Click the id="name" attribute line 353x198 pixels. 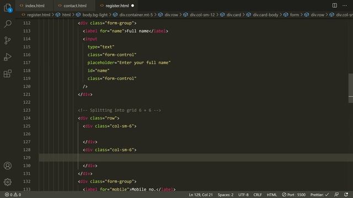point(98,70)
